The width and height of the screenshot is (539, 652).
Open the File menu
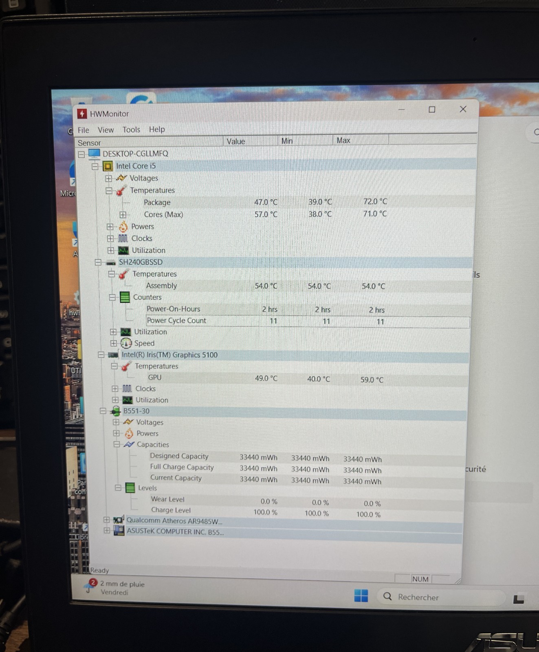84,130
